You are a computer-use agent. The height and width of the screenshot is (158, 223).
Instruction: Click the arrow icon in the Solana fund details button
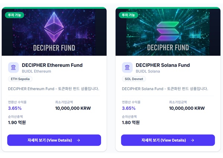click(x=193, y=140)
